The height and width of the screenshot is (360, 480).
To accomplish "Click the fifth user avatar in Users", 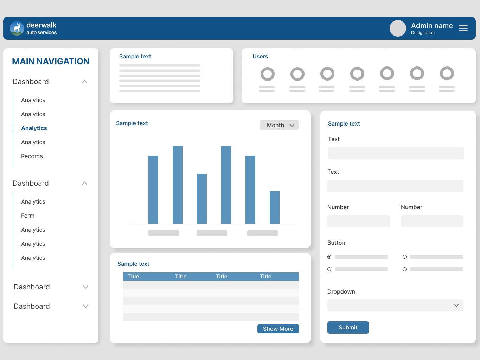I will [387, 73].
